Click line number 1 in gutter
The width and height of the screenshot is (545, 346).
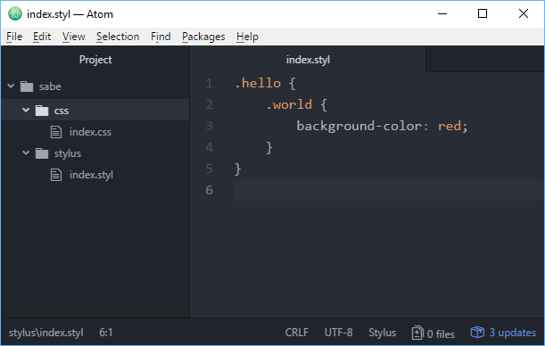point(209,83)
